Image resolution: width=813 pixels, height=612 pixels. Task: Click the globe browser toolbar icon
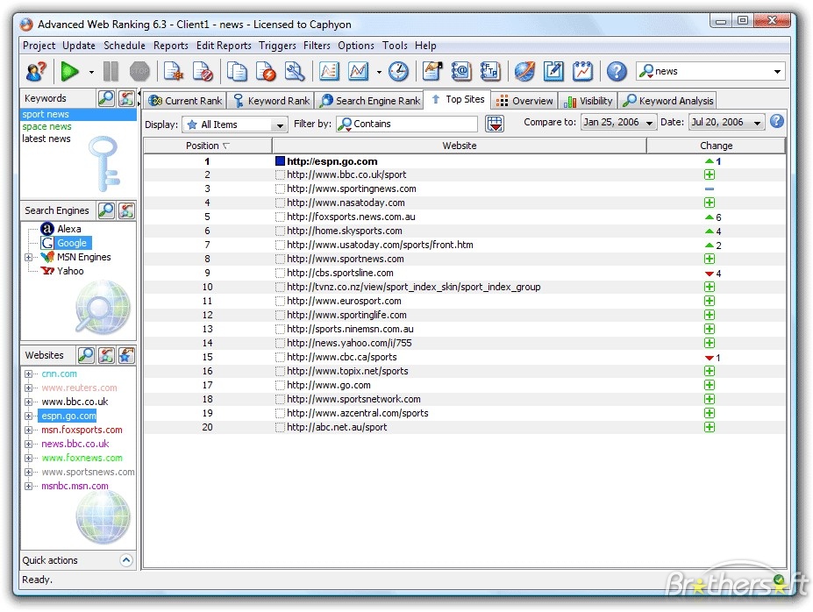point(524,72)
